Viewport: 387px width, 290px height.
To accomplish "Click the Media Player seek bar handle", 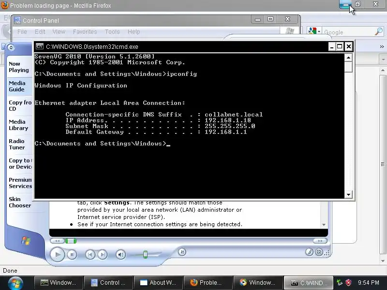I will click(x=71, y=241).
